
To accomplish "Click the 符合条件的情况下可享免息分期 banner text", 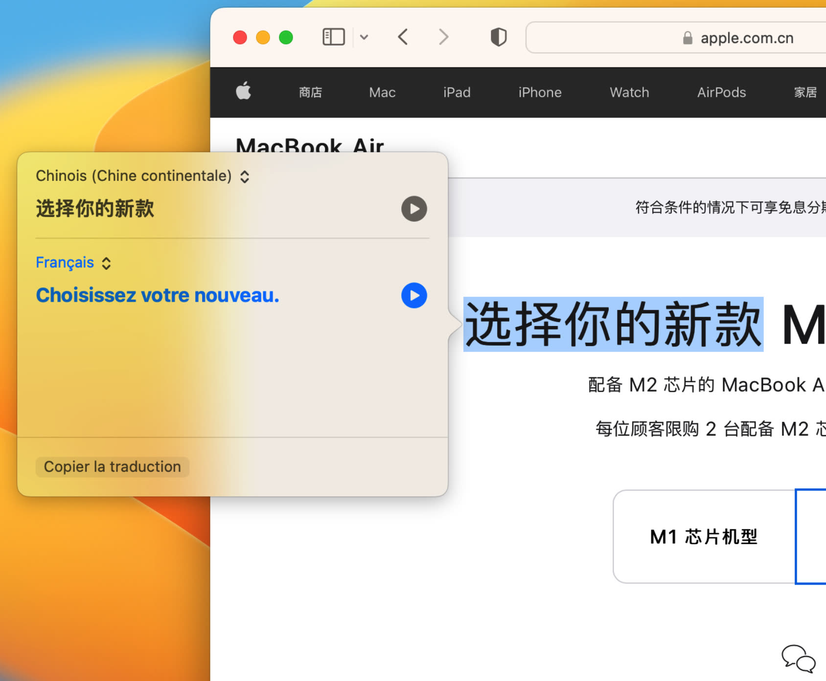I will 731,207.
